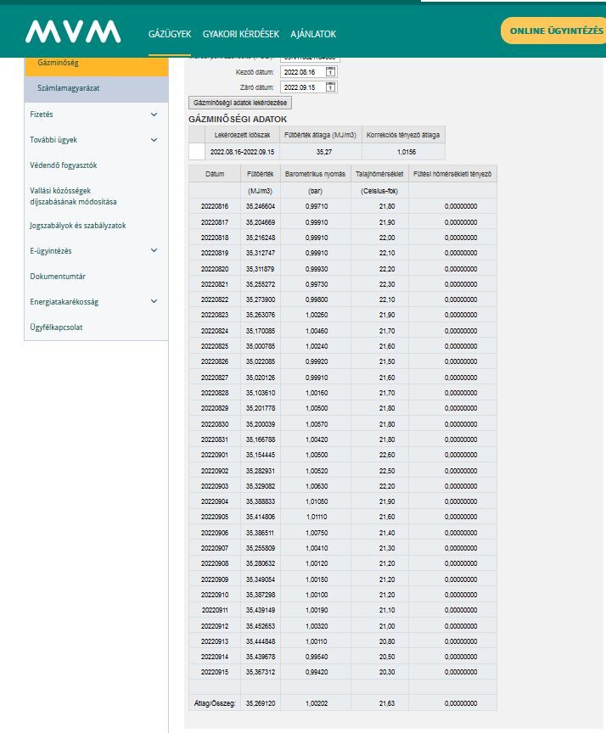Screen dimensions: 606x733
Task: Click the empty cell beside 2022.08.16-2022.09.15
Action: point(197,152)
